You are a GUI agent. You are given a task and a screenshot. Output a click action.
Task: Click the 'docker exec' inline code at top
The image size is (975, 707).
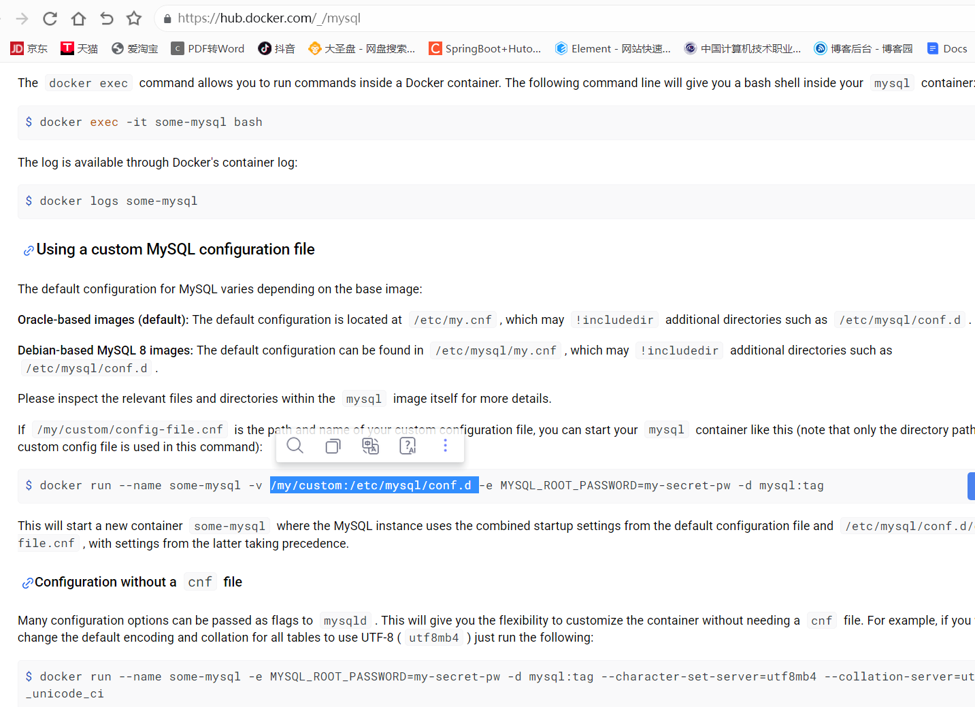point(88,83)
